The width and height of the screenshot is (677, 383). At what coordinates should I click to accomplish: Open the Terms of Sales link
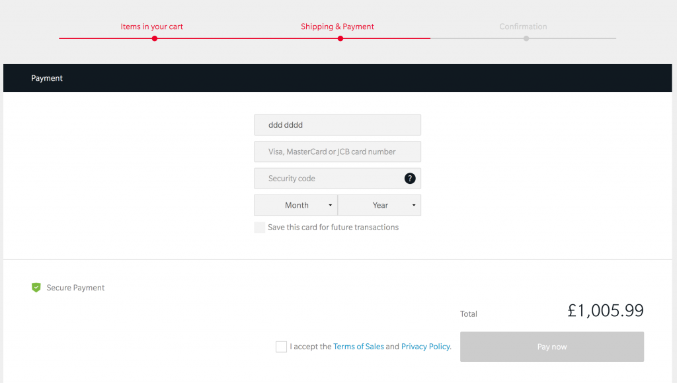[x=358, y=347]
